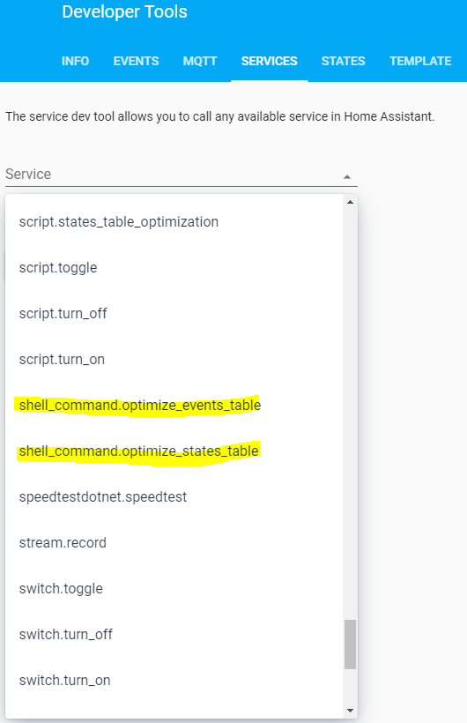Image resolution: width=467 pixels, height=723 pixels.
Task: Select the switch.toggle service
Action: [x=174, y=589]
